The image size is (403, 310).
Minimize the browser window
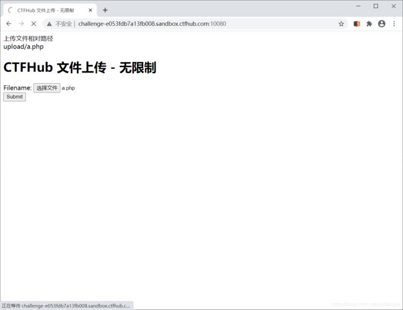(x=358, y=6)
